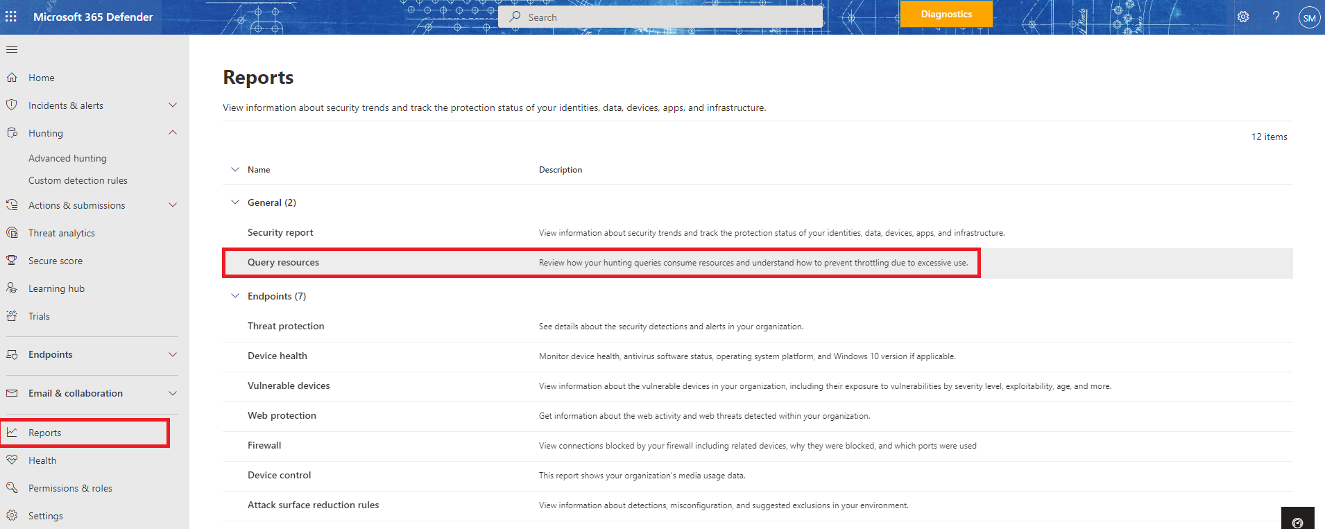Click the Threat analytics sidebar icon

coord(12,233)
